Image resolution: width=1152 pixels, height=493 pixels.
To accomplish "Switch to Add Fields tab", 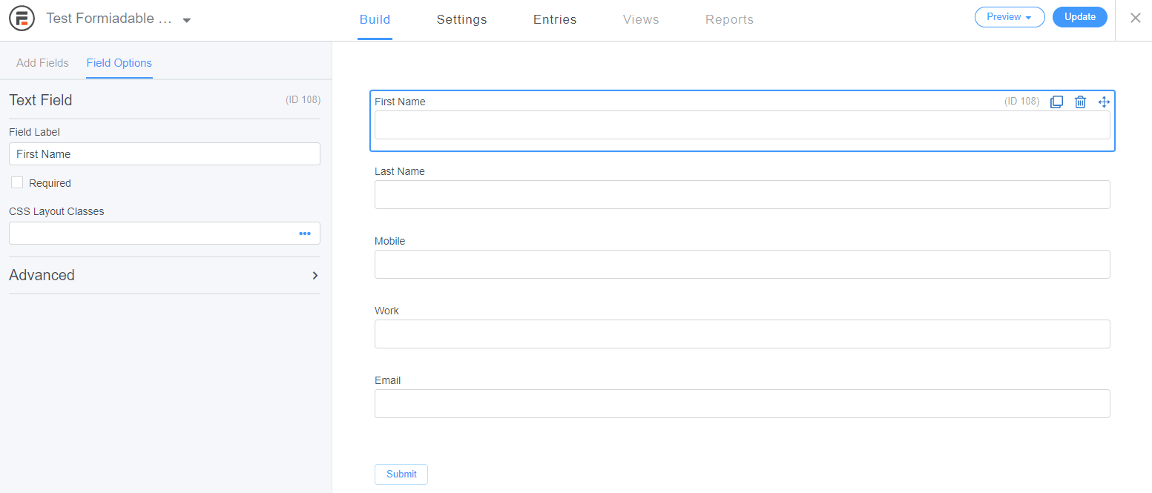I will pos(42,63).
